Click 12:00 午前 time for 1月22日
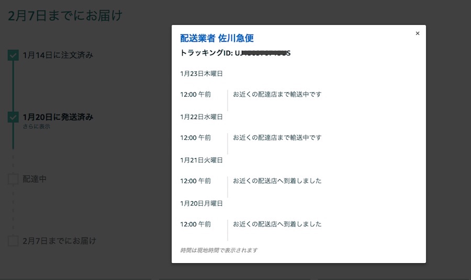The width and height of the screenshot is (471, 280). pos(196,137)
